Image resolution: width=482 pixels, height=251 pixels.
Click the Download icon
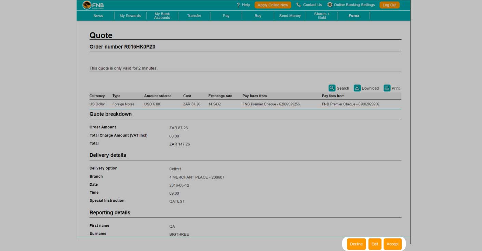357,88
